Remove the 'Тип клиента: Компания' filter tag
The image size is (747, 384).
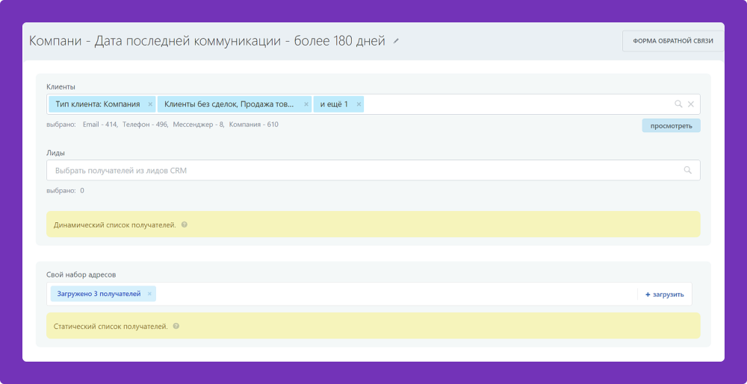click(x=150, y=104)
